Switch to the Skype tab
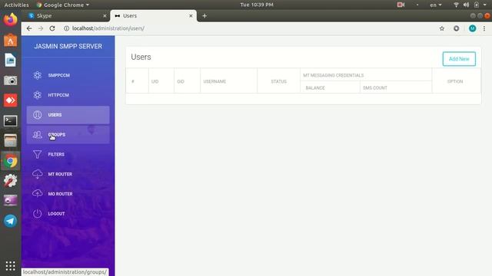The width and height of the screenshot is (492, 276). pyautogui.click(x=66, y=15)
